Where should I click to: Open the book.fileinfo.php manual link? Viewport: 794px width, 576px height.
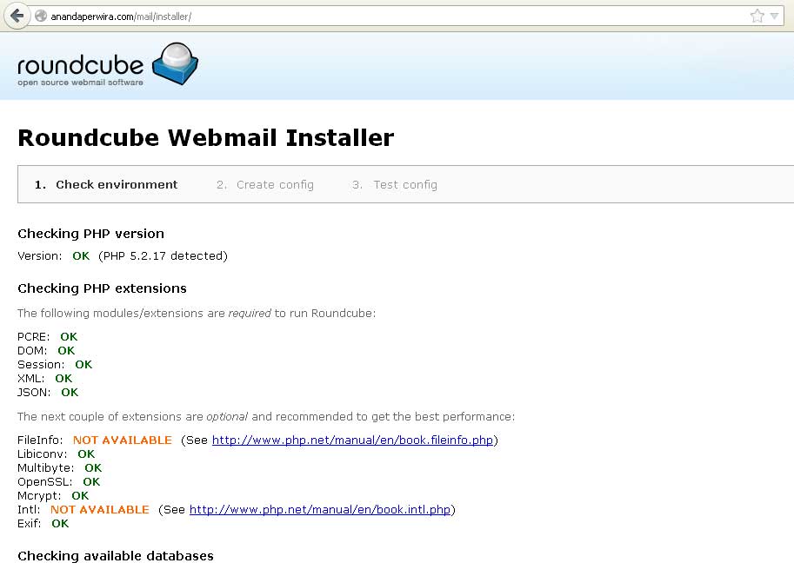(x=352, y=440)
